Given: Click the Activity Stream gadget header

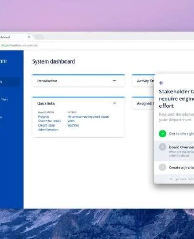Looking at the screenshot, I should (143, 81).
